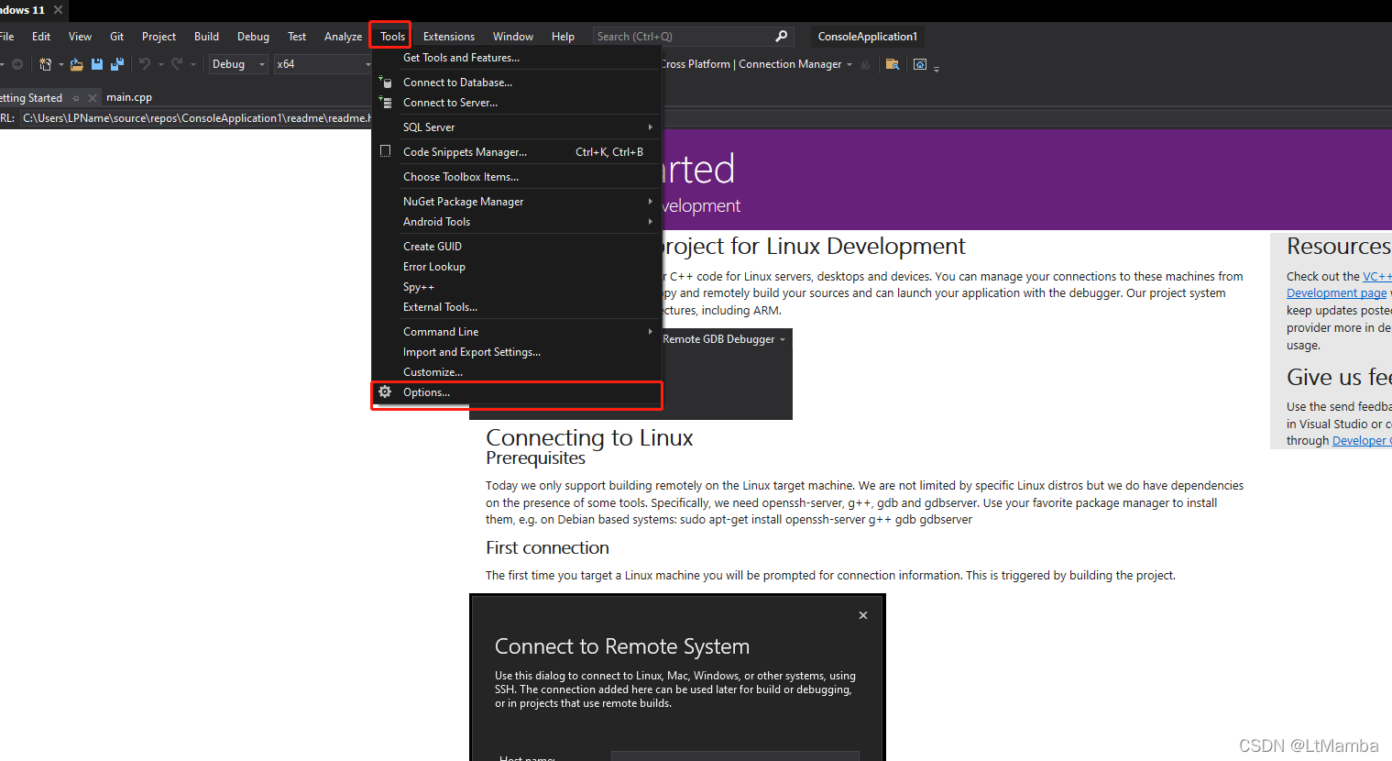
Task: Open the Edit menu
Action: (41, 37)
